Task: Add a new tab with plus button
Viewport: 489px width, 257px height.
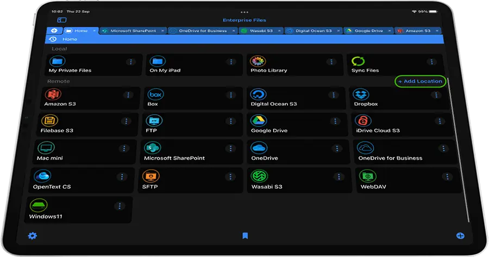Action: coord(55,31)
